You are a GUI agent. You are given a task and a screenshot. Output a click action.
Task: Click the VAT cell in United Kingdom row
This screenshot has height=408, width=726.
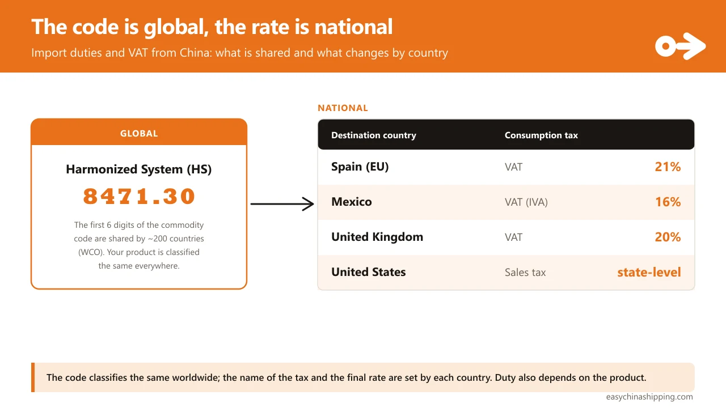(x=513, y=237)
